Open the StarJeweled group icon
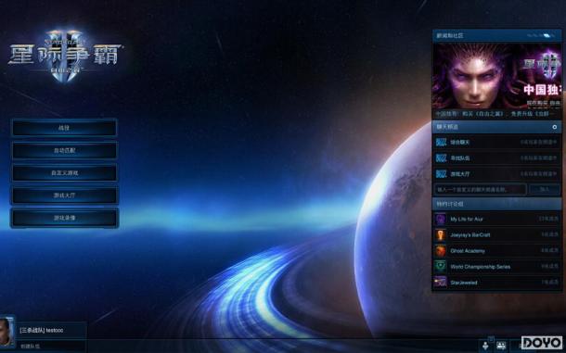Image resolution: width=566 pixels, height=353 pixels. pos(441,283)
